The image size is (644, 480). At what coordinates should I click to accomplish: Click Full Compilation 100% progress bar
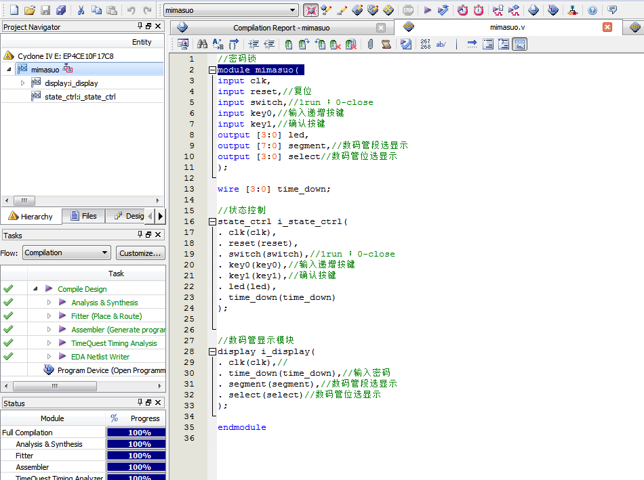tap(136, 433)
